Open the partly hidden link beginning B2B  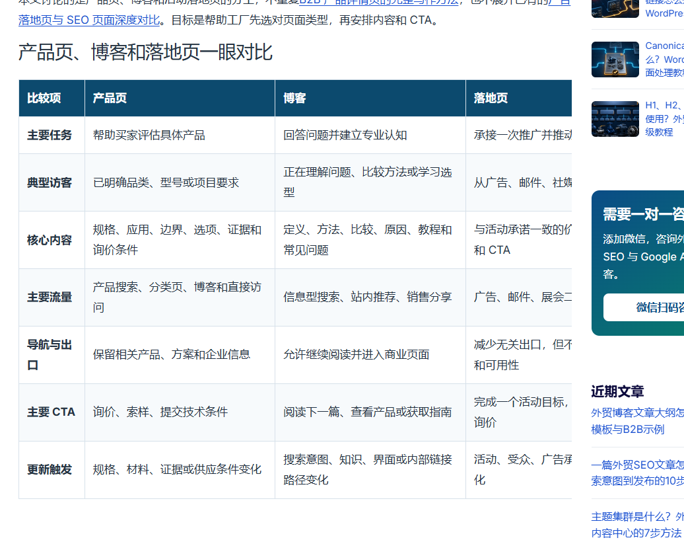tap(379, 2)
